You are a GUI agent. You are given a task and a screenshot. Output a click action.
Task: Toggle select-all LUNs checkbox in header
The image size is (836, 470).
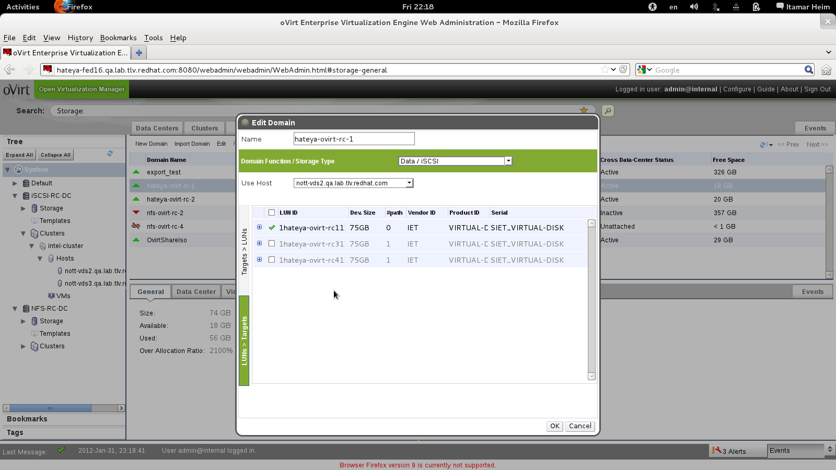[x=272, y=213]
